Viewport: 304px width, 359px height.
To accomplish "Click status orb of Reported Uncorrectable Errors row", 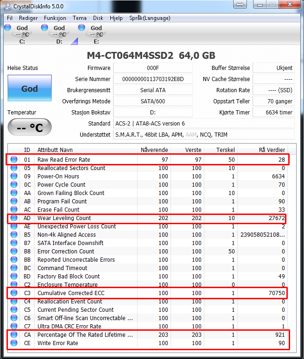I will point(14,259).
